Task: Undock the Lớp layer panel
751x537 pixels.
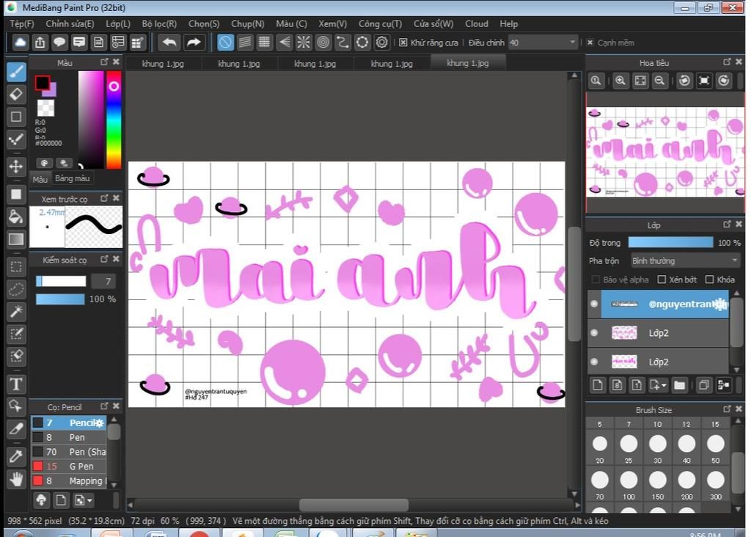Action: pos(727,224)
